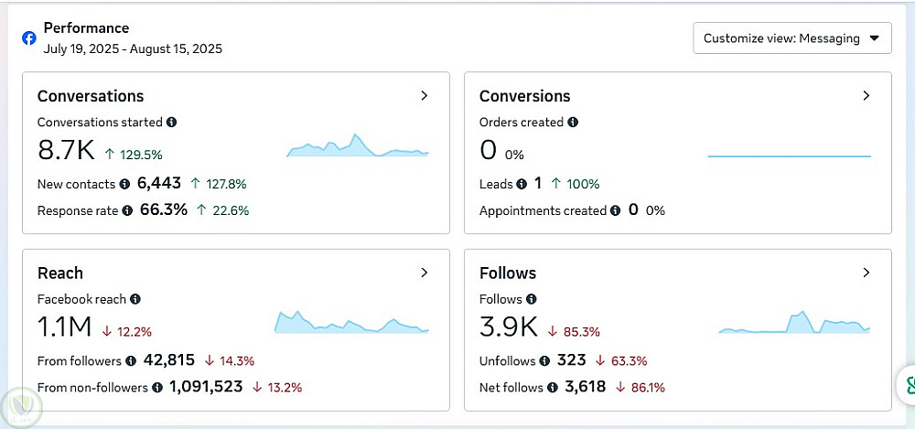
Task: Click info icon next to Response rate
Action: pyautogui.click(x=127, y=210)
